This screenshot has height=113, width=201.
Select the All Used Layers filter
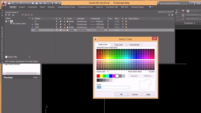19,24
